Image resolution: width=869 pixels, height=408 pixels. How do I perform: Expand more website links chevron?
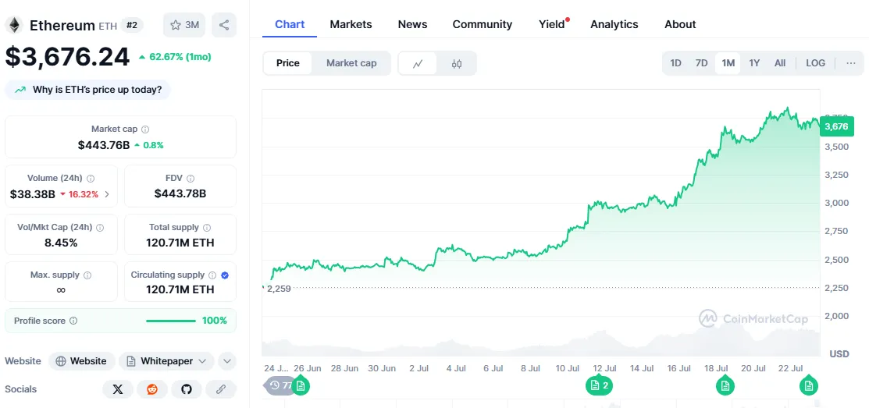pyautogui.click(x=226, y=361)
